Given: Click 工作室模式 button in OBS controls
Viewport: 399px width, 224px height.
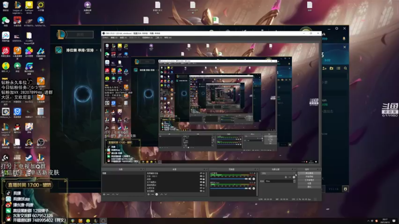Looking at the screenshot, I should 309,180.
